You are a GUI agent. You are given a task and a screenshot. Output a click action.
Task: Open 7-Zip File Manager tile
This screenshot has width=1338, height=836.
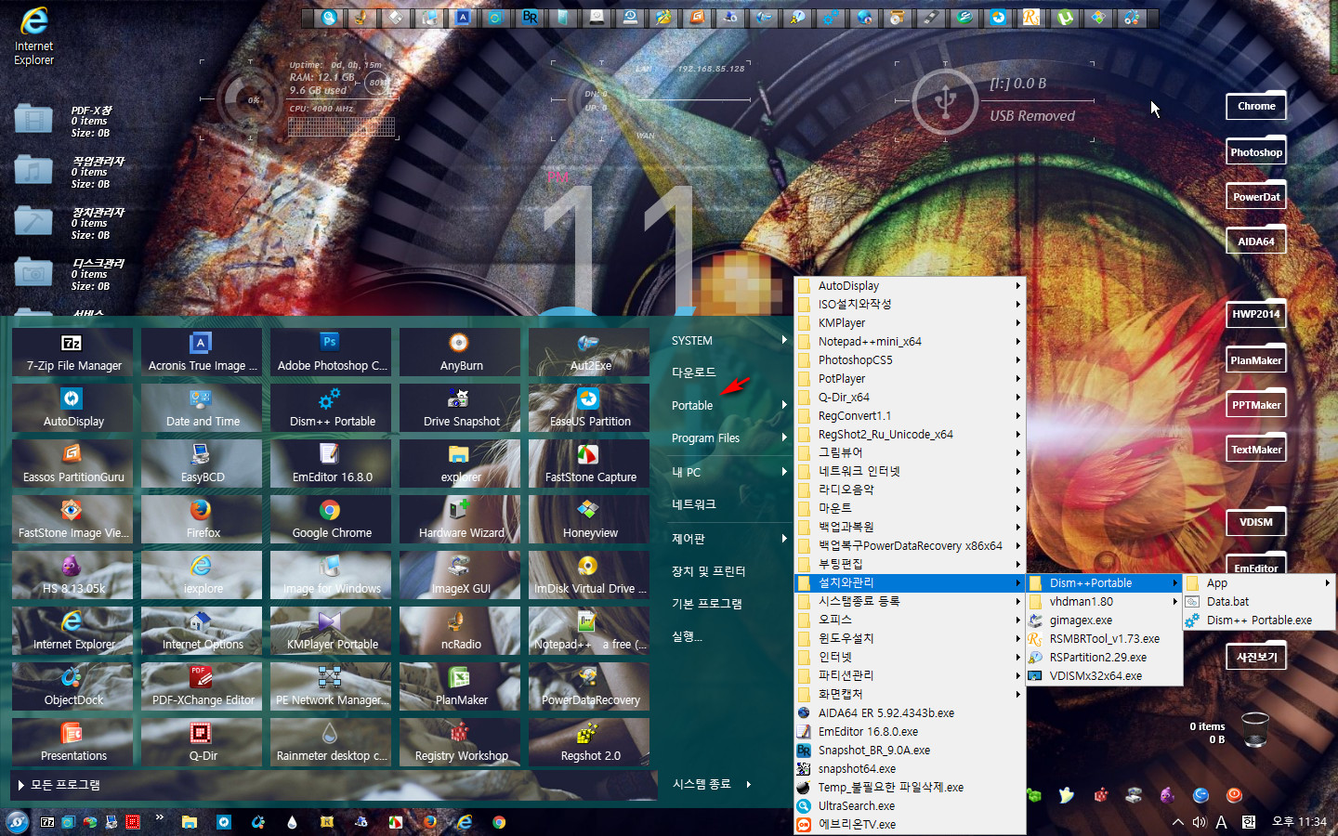point(72,352)
